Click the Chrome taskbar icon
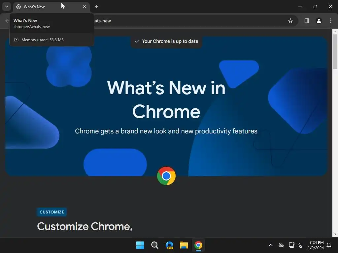Image resolution: width=338 pixels, height=253 pixels. click(x=198, y=245)
